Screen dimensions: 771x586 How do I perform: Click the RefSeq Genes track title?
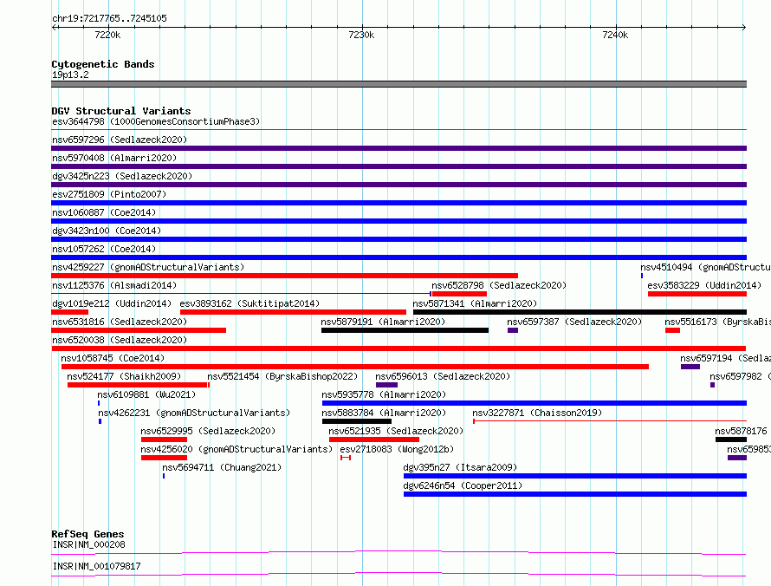point(87,534)
